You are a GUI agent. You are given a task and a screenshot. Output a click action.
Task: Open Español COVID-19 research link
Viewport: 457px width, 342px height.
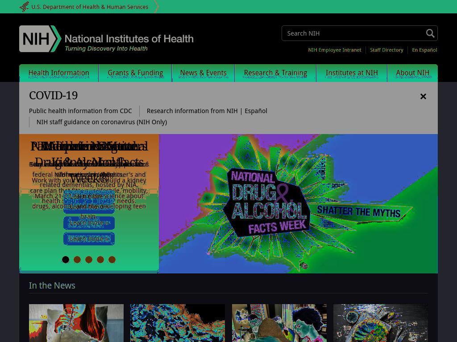coord(256,111)
